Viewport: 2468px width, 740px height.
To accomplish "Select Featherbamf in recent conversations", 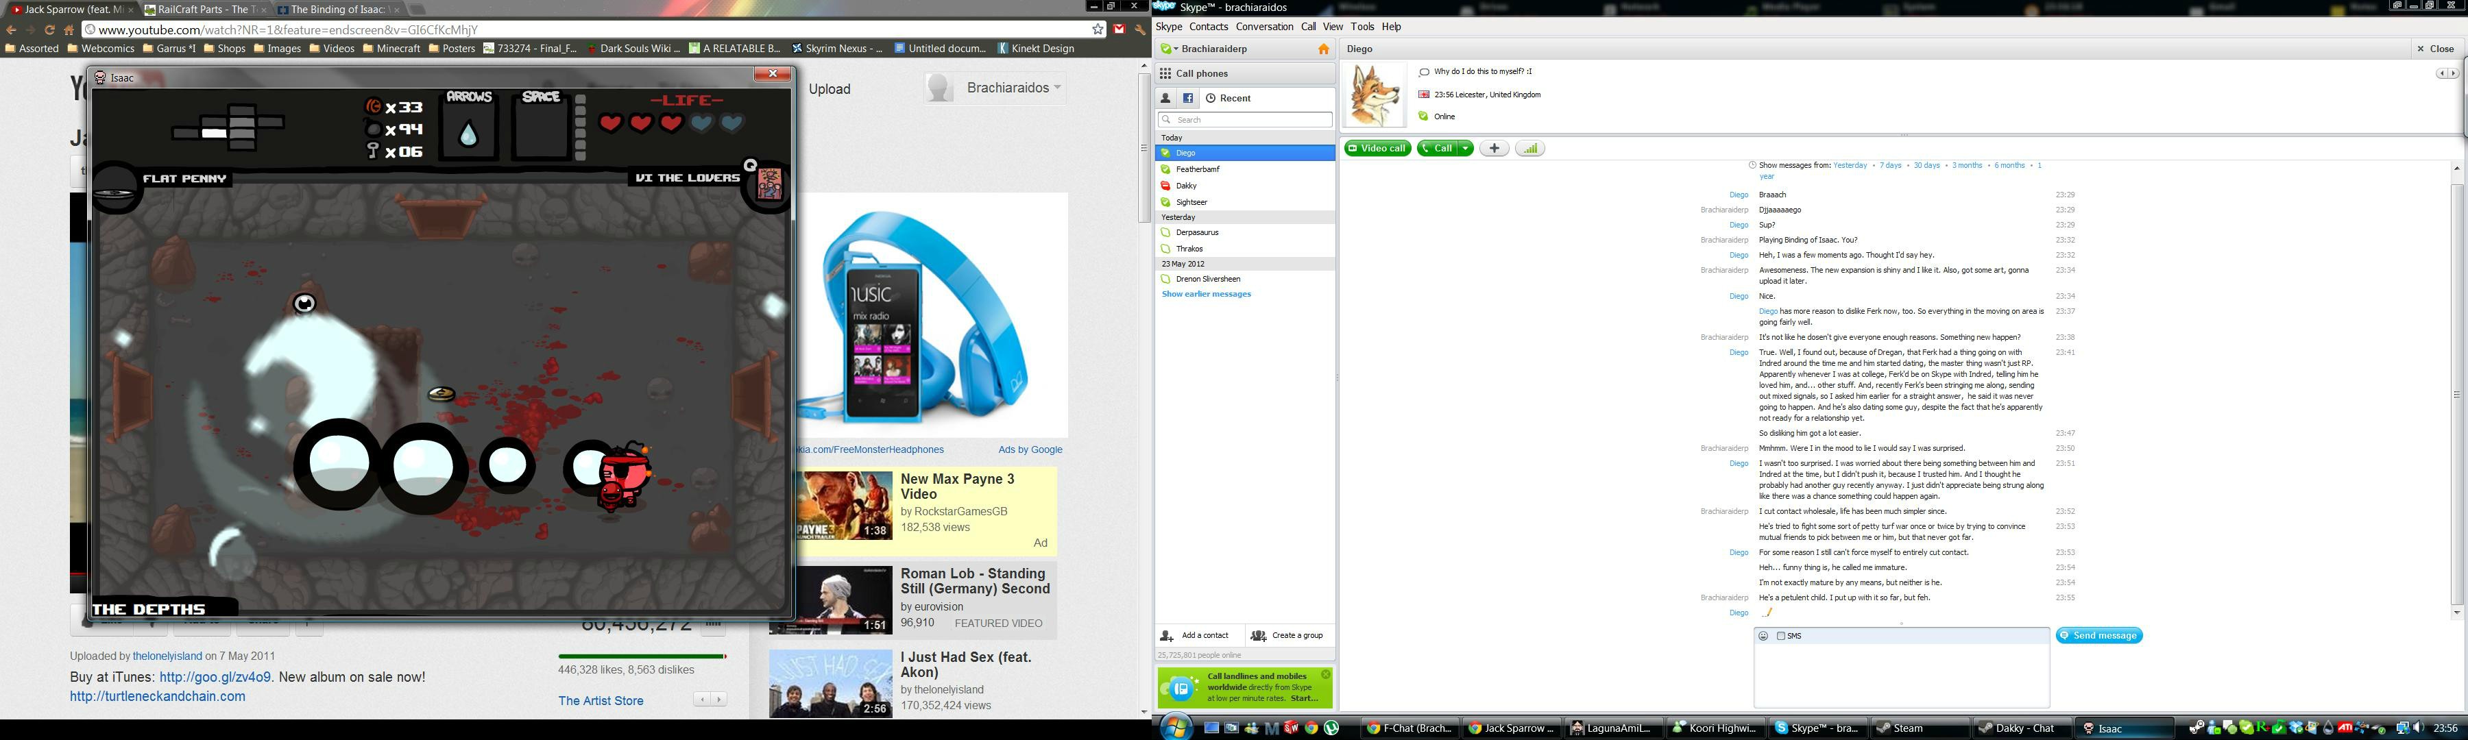I will pyautogui.click(x=1246, y=169).
